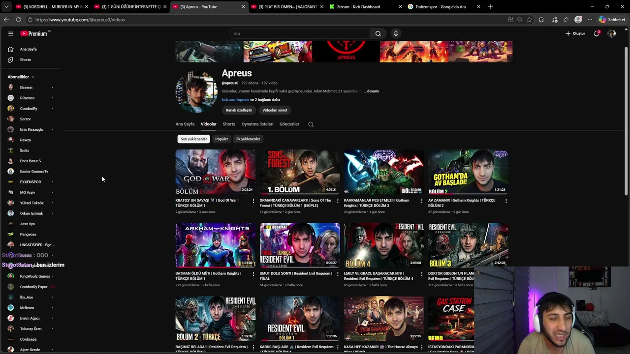
Task: Open Arkham Knights Batman thumbnail
Action: (215, 245)
